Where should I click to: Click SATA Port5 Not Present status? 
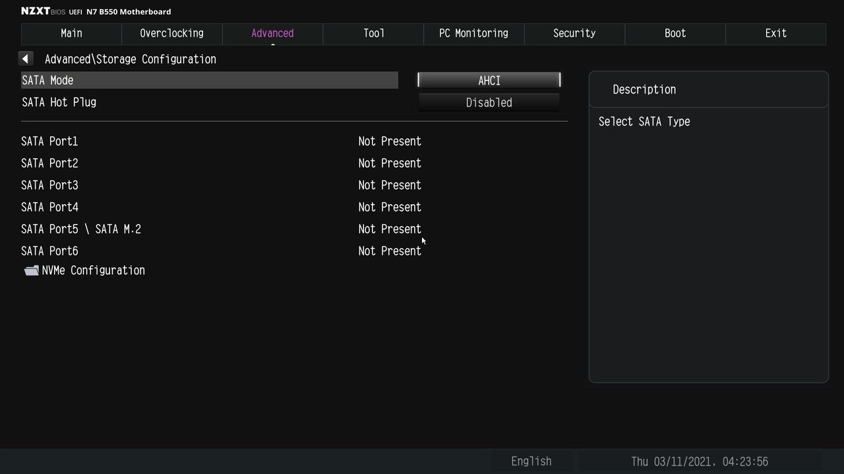(390, 229)
